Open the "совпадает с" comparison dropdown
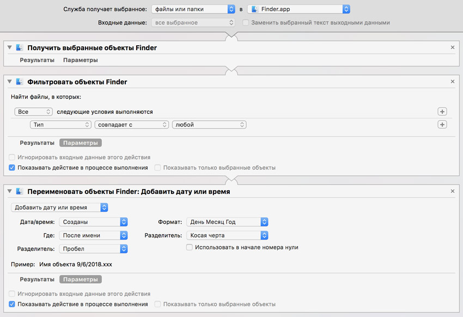 point(131,125)
